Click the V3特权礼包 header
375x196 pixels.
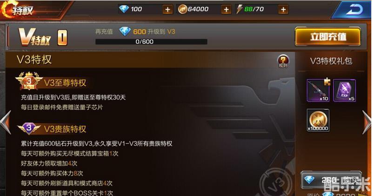point(331,61)
